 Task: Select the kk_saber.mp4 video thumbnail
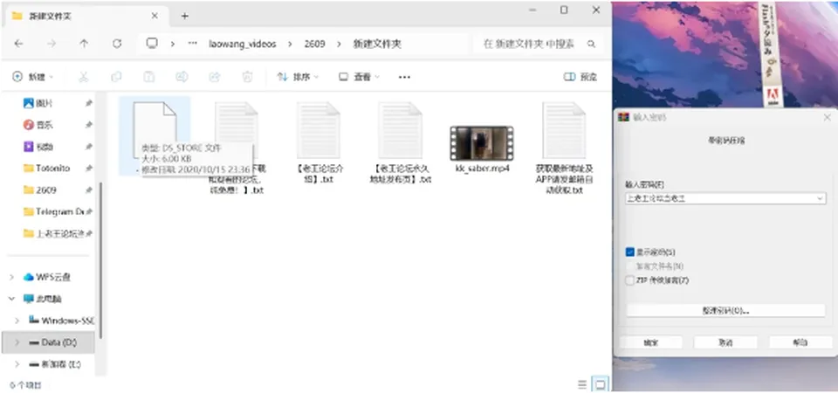(482, 143)
